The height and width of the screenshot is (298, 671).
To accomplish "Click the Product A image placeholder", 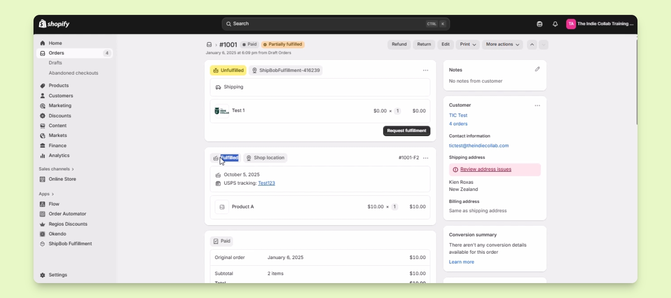I will pos(222,207).
